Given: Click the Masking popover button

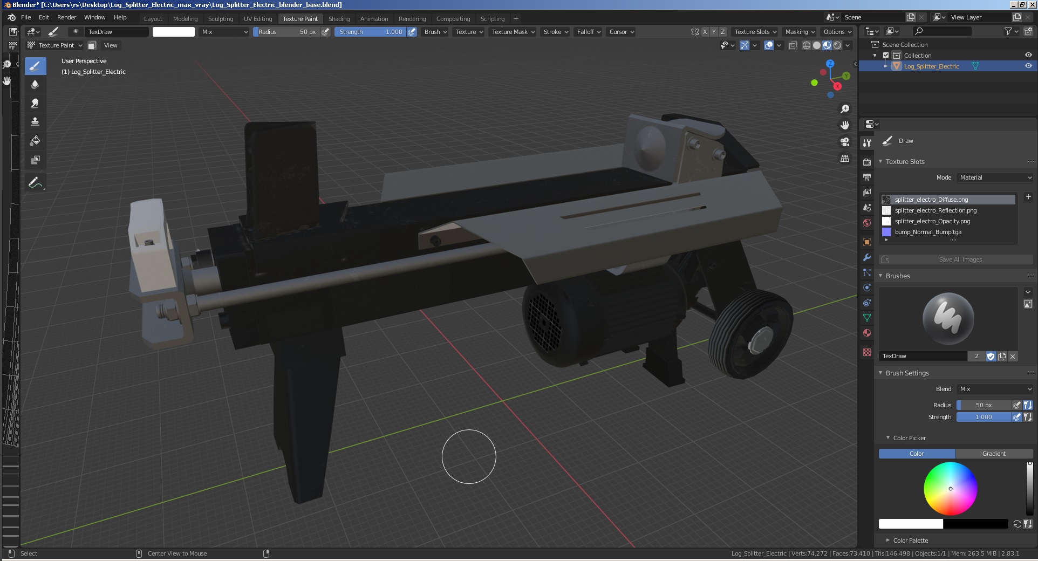Looking at the screenshot, I should pos(800,32).
